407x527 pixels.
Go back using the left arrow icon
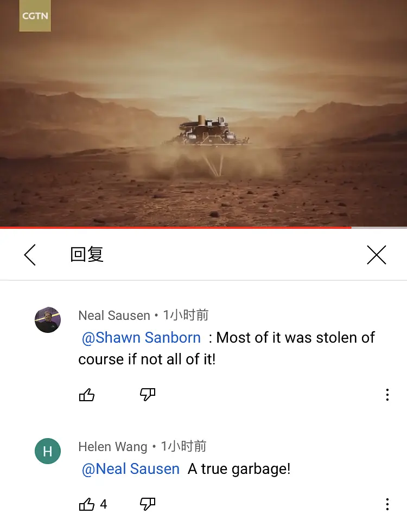(x=30, y=255)
